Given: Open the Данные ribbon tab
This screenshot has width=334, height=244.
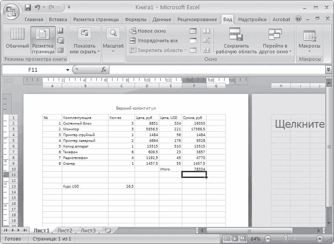Looking at the screenshot, I should click(161, 19).
